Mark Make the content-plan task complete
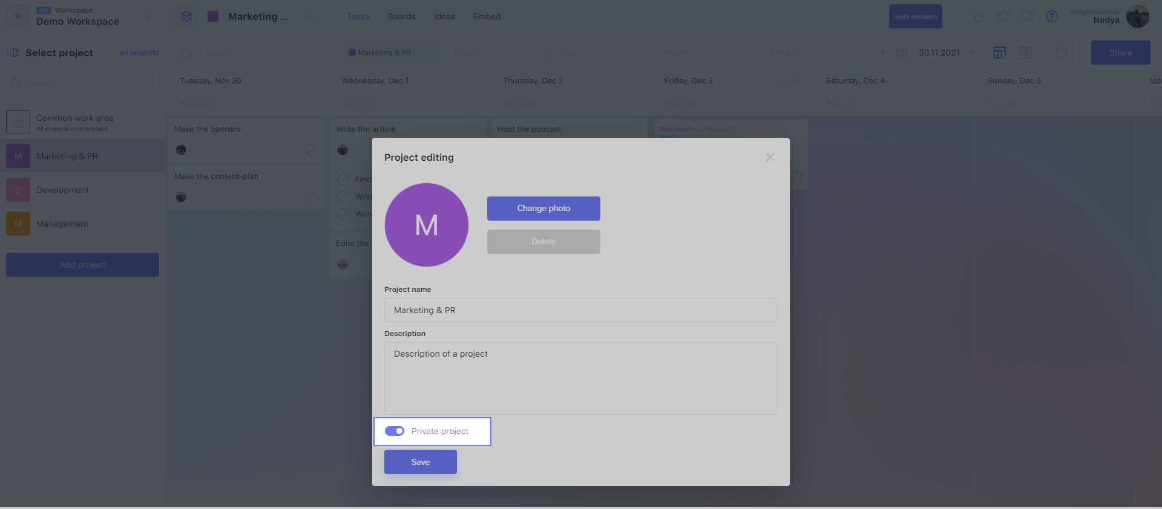 click(311, 197)
